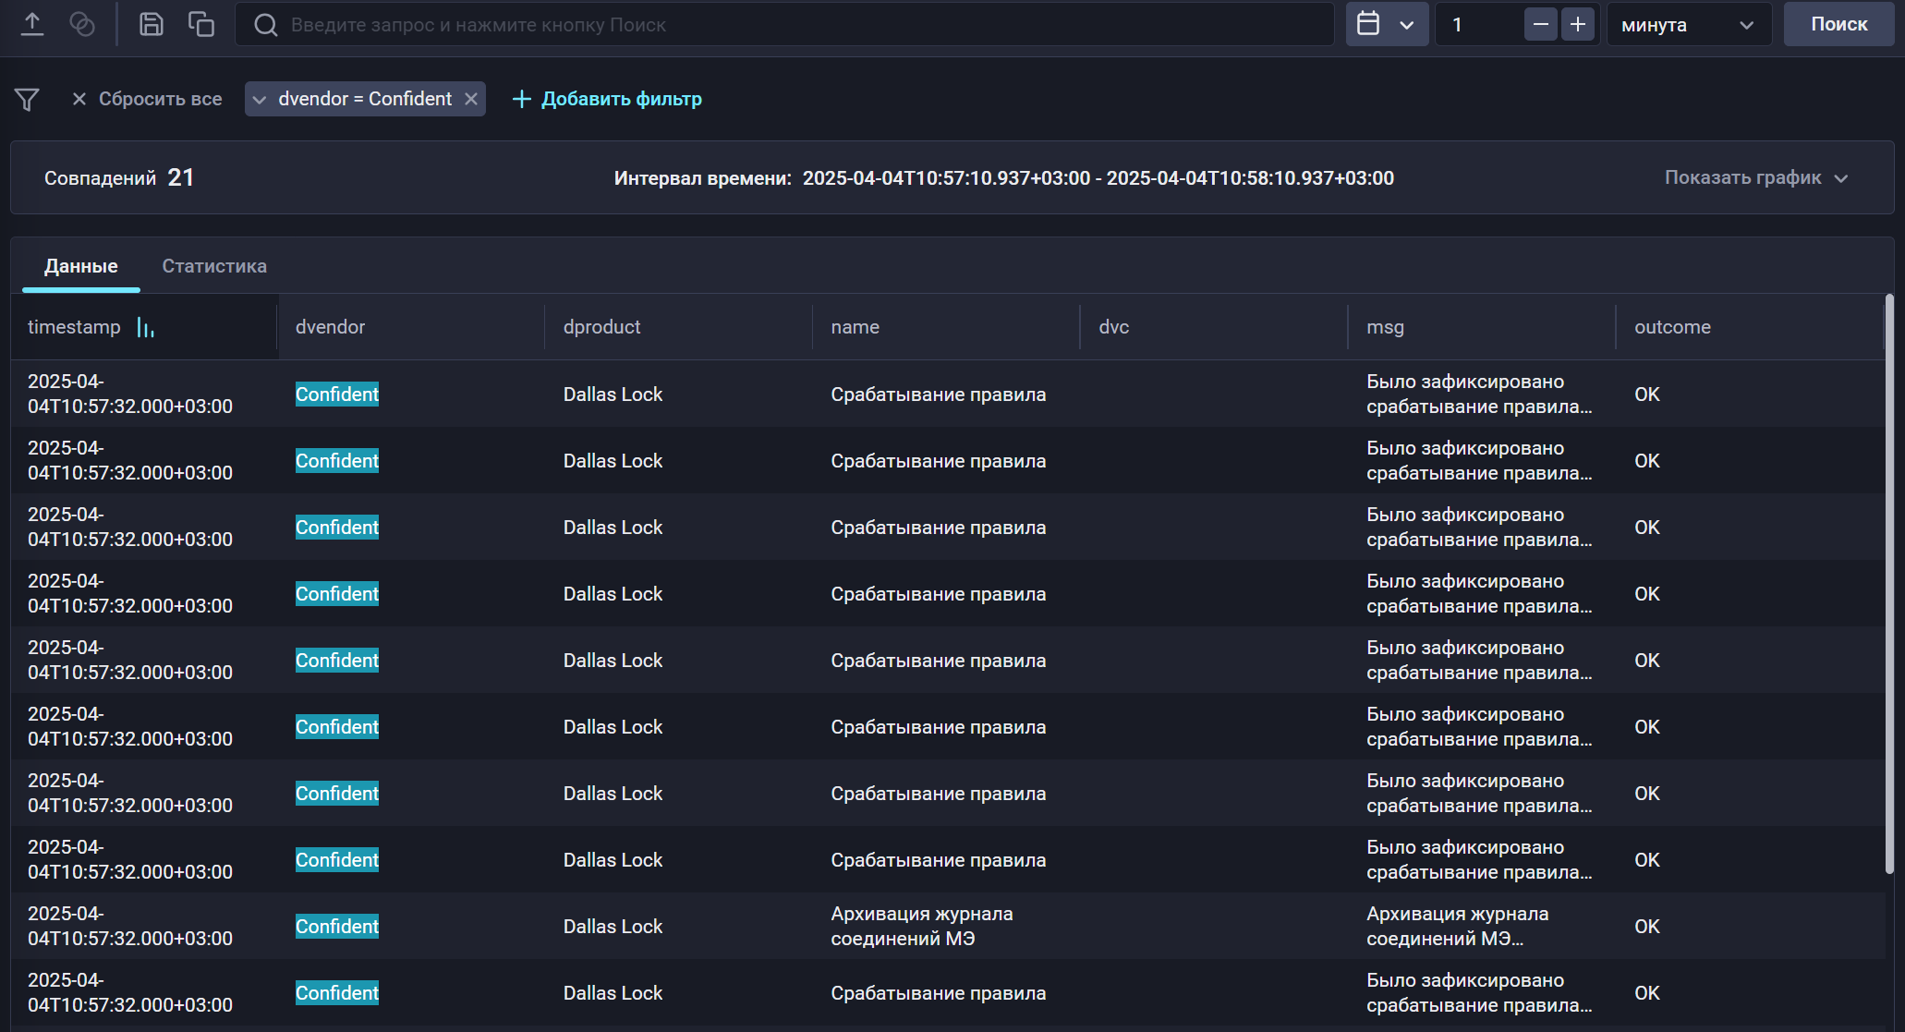The height and width of the screenshot is (1032, 1905).
Task: Expand the dvendor filter chip chevron
Action: (260, 99)
